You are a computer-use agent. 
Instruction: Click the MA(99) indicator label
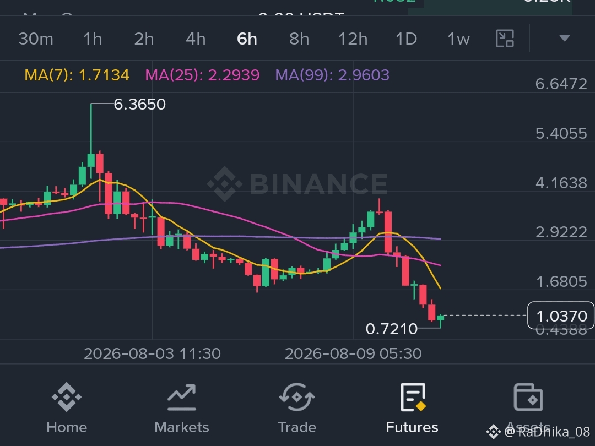332,75
